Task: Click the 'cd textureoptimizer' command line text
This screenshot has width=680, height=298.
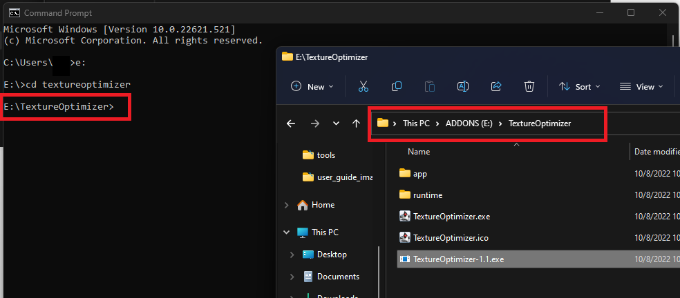Action: 78,84
